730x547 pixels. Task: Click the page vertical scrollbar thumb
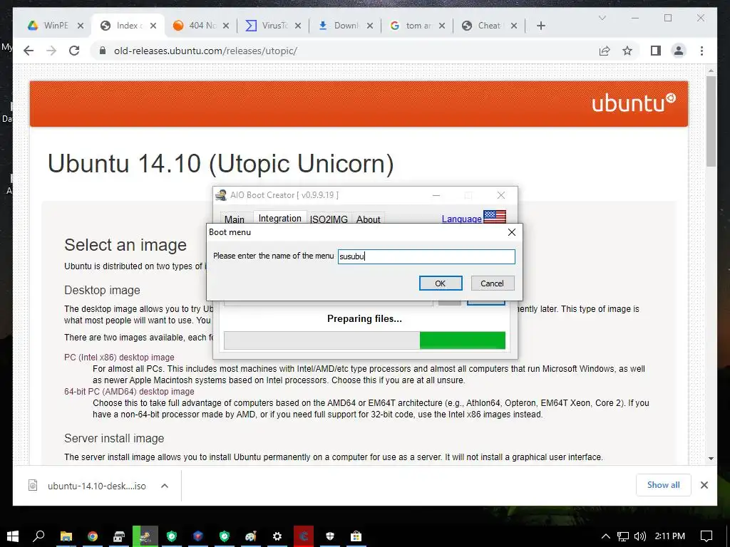click(x=711, y=121)
